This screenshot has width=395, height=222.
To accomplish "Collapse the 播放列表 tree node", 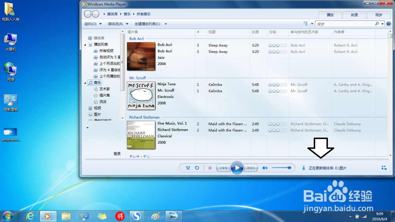I will 85,45.
